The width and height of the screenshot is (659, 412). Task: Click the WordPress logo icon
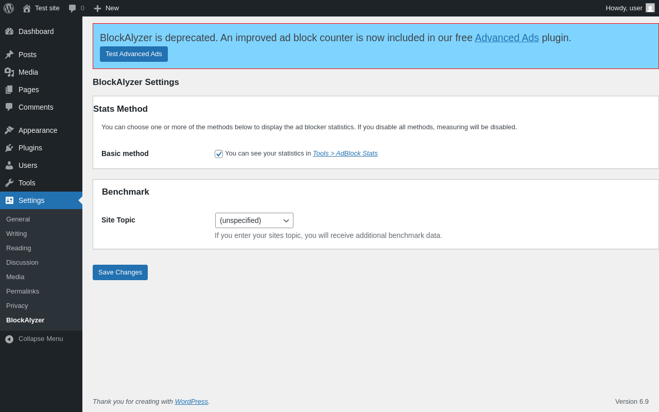pos(9,8)
